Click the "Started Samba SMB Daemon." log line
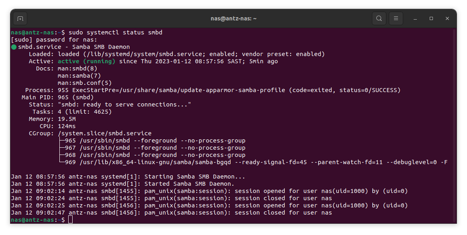467x235 pixels. pos(189,184)
